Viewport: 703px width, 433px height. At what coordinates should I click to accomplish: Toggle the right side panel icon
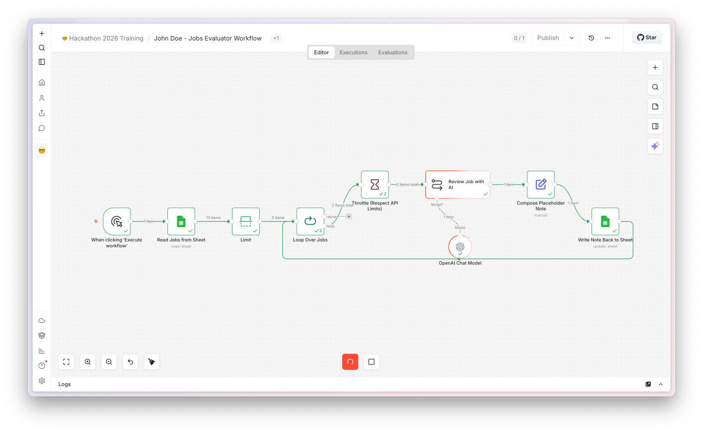(655, 126)
